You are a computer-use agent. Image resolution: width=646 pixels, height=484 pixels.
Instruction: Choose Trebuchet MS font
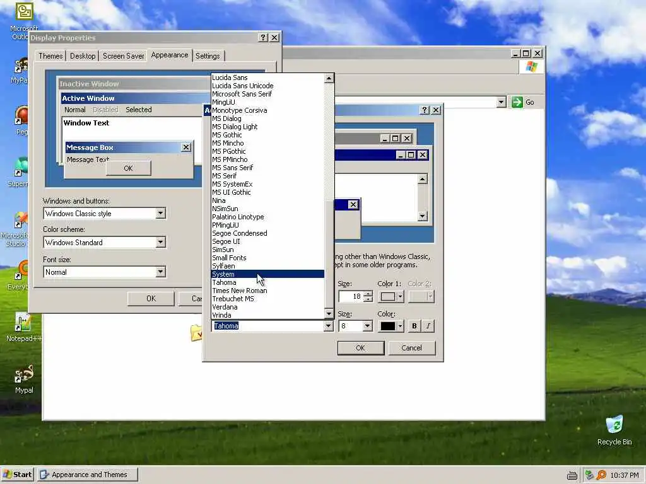pos(267,299)
